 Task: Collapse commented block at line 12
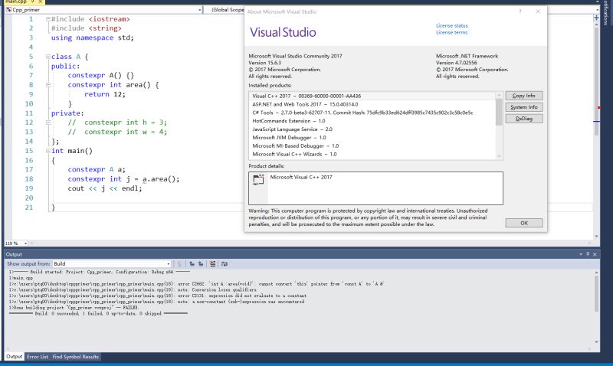(x=48, y=123)
